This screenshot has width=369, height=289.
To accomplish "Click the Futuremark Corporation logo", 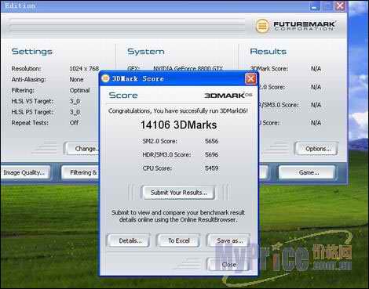I will [296, 26].
